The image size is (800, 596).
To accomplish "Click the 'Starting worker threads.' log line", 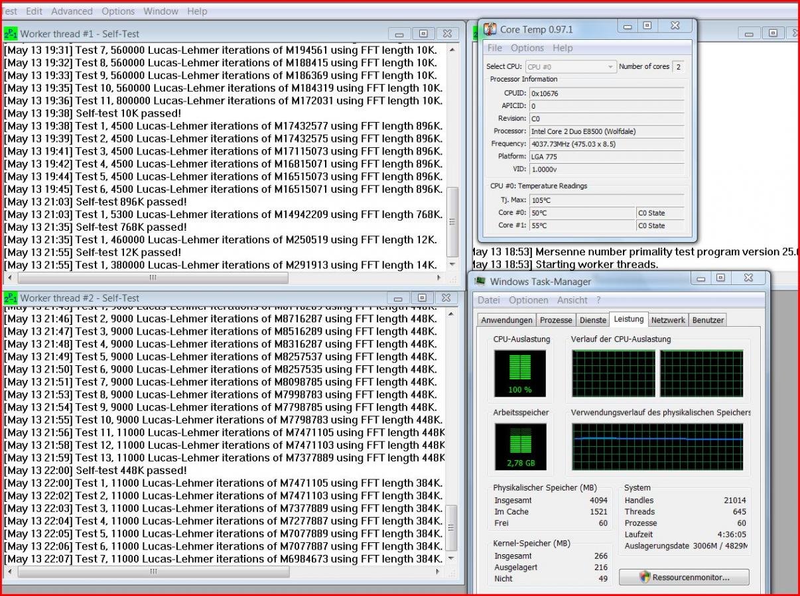I will pyautogui.click(x=564, y=265).
